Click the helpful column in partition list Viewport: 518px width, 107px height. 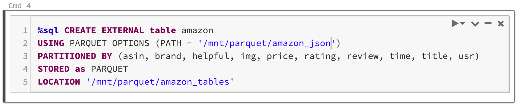210,56
